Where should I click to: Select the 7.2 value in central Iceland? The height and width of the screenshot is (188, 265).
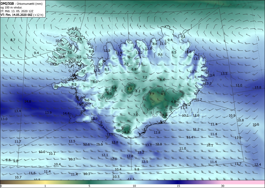[x=145, y=77]
